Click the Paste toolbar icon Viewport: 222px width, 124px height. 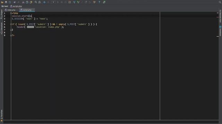[x=31, y=2]
